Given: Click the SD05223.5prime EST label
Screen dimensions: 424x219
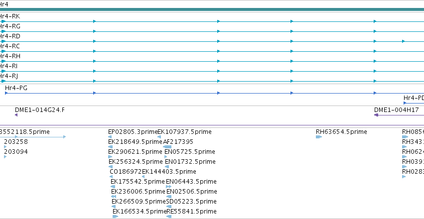Looking at the screenshot, I should 191,202.
